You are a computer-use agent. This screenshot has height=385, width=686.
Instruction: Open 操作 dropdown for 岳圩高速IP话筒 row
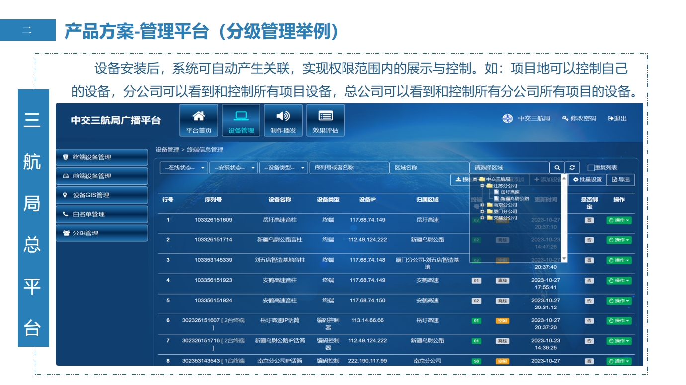(619, 321)
